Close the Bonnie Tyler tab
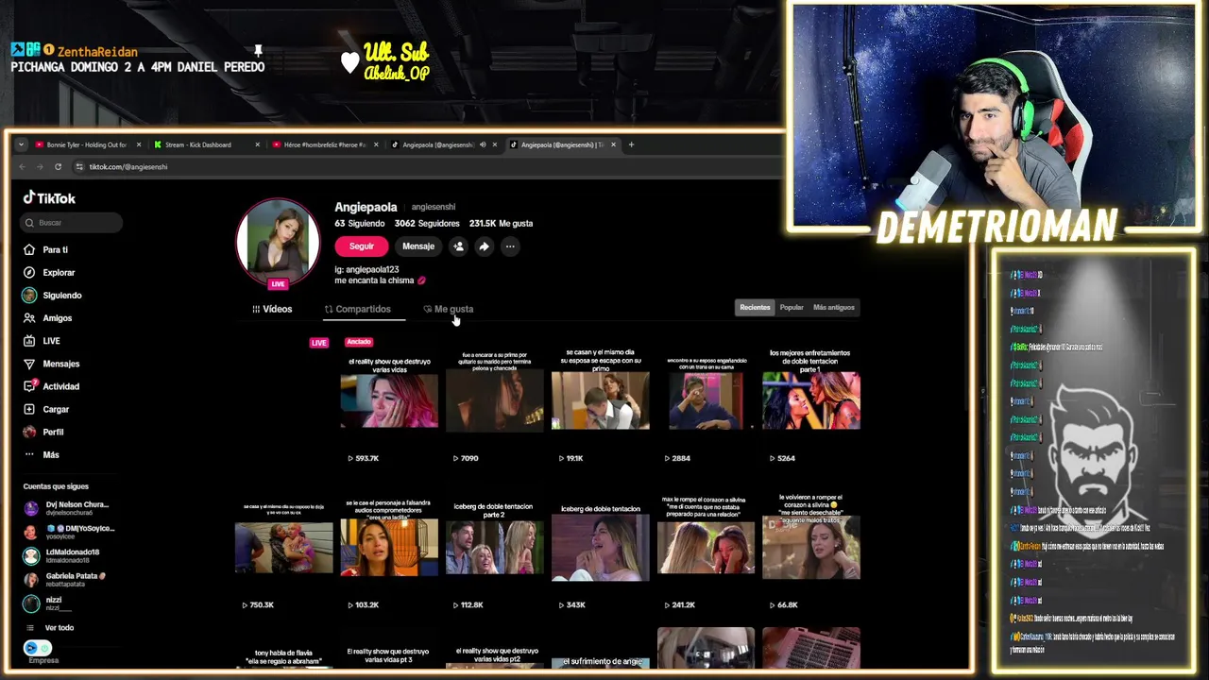Viewport: 1209px width, 680px height. 139,144
